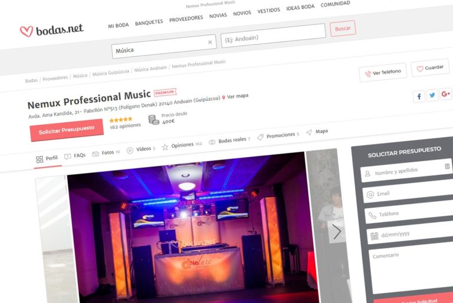
Task: Click the Buscar button
Action: 343,29
